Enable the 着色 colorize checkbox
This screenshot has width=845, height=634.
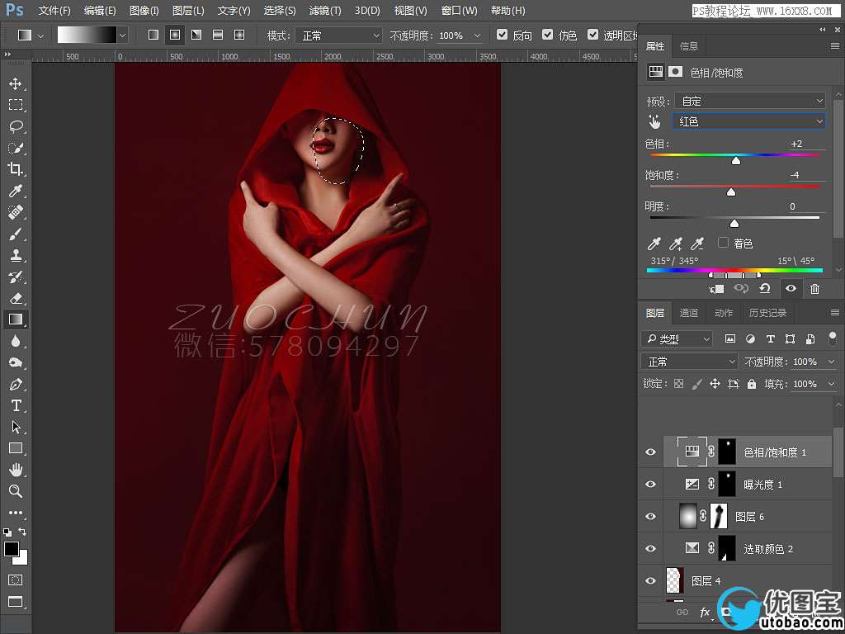tap(724, 243)
